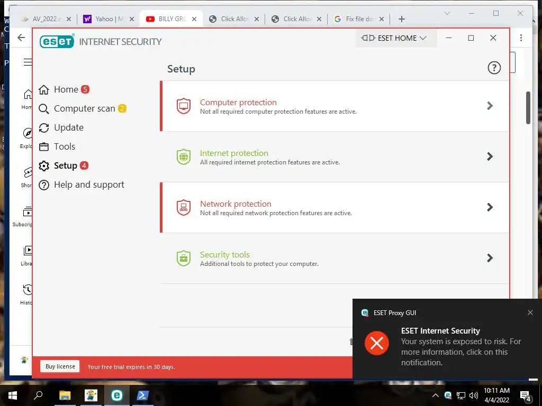Open the YouTube hamburger menu behind ESET

(x=28, y=62)
